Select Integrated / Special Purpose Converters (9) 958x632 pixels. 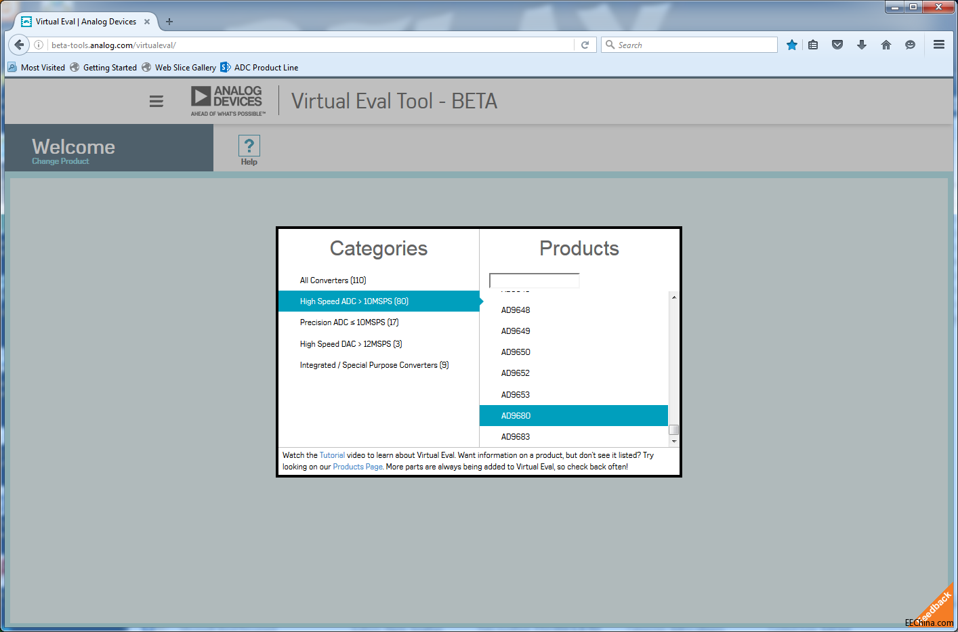tap(379, 365)
